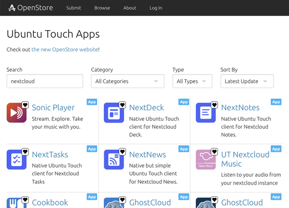The height and width of the screenshot is (208, 289).
Task: Open the UT Nextcloud Music app icon
Action: [206, 159]
